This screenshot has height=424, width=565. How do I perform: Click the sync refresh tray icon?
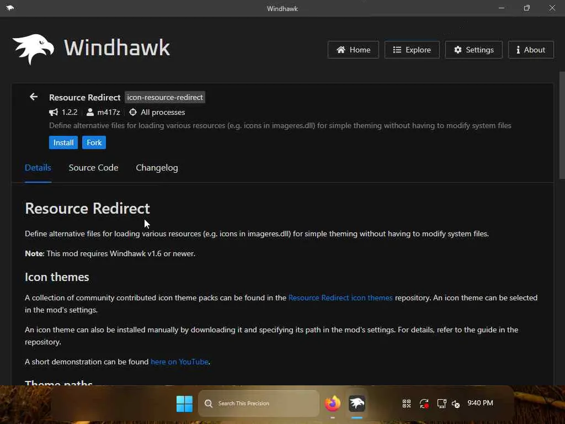[x=424, y=404]
